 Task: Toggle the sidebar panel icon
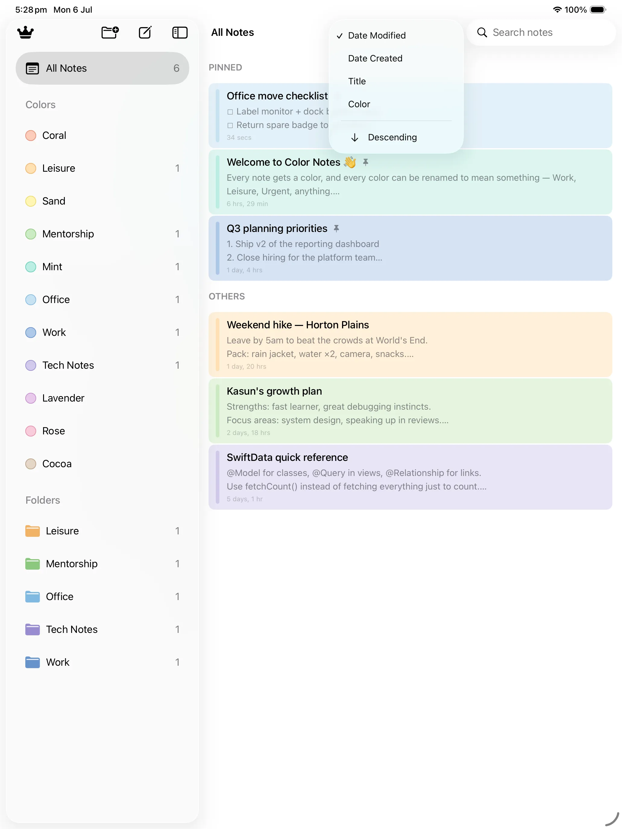(180, 33)
